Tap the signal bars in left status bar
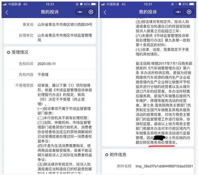The width and height of the screenshot is (198, 175). tap(5, 4)
